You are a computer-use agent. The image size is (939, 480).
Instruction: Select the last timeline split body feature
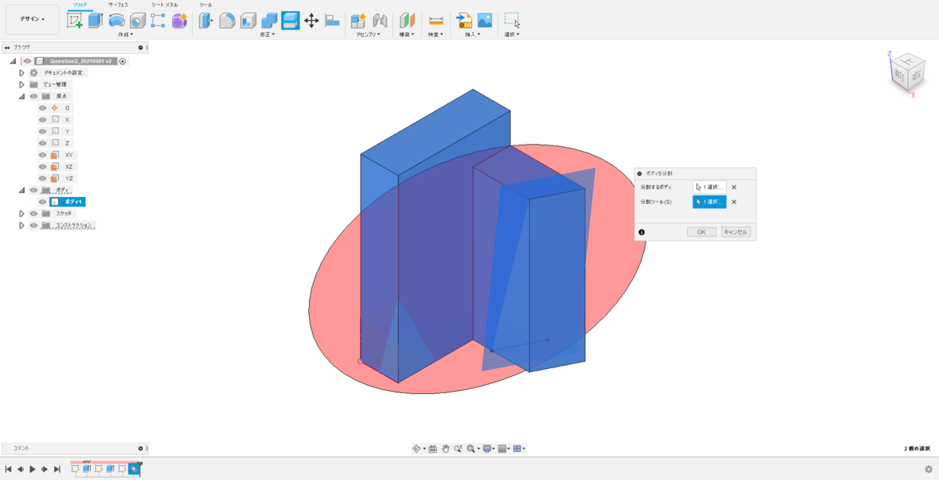(x=134, y=469)
